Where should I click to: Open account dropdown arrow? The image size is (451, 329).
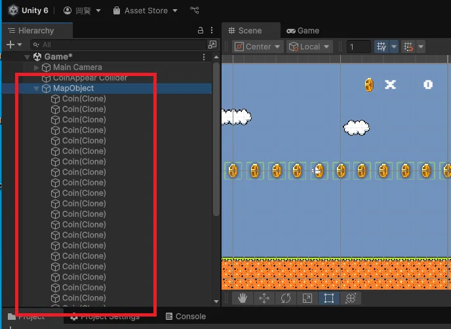(98, 10)
